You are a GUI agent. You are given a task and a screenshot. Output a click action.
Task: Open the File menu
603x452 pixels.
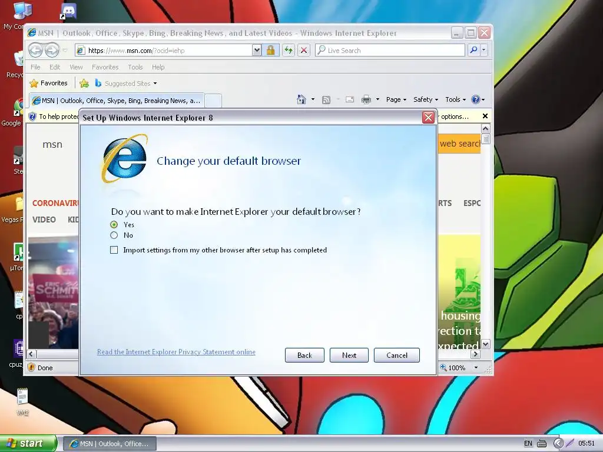(35, 67)
